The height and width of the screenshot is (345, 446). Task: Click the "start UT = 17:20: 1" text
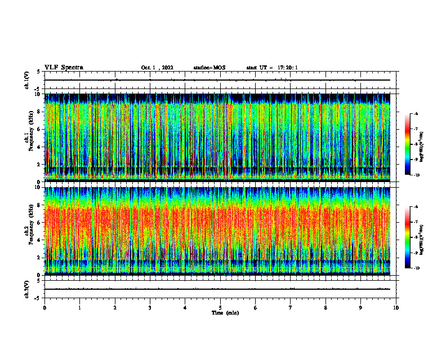pos(272,68)
